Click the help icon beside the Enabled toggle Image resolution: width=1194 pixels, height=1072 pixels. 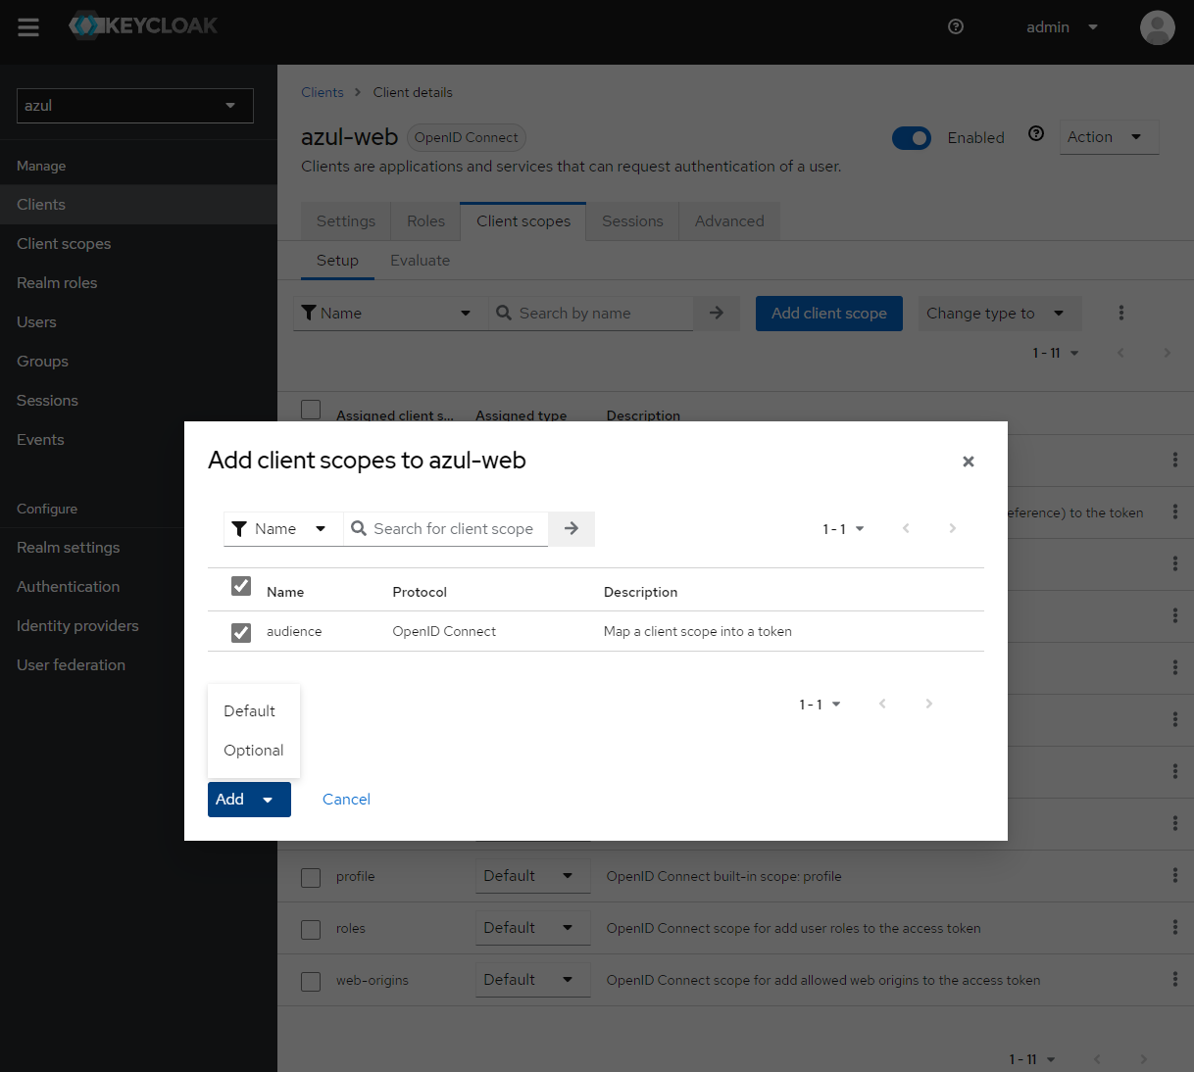coord(1036,133)
